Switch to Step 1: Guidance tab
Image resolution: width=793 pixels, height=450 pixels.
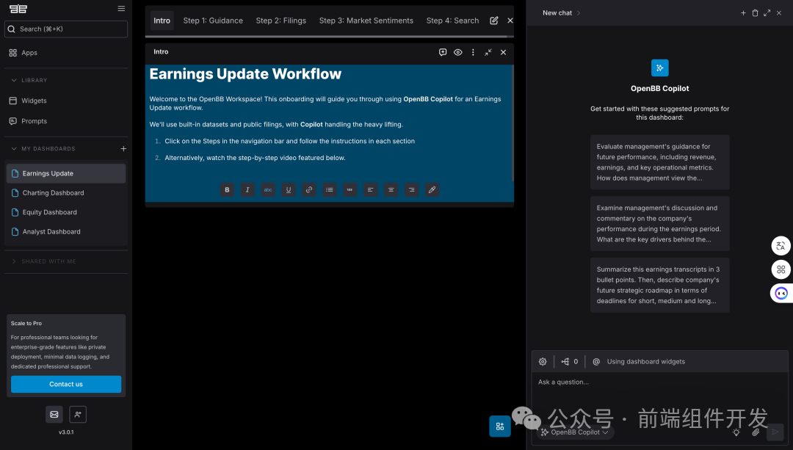tap(213, 21)
